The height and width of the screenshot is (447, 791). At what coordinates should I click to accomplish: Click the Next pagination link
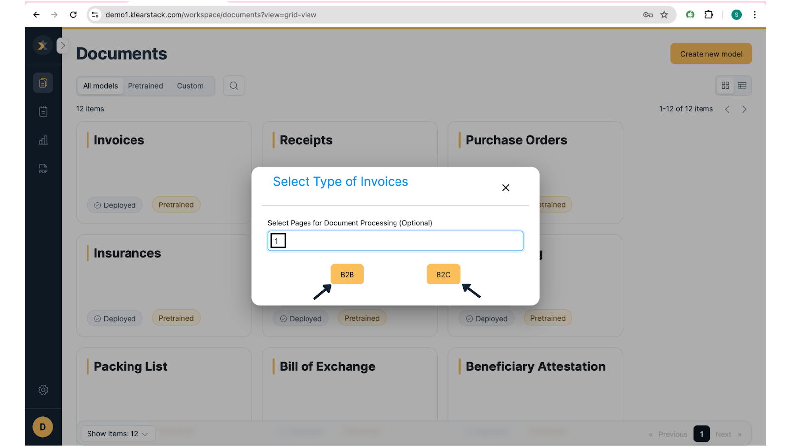pyautogui.click(x=729, y=434)
